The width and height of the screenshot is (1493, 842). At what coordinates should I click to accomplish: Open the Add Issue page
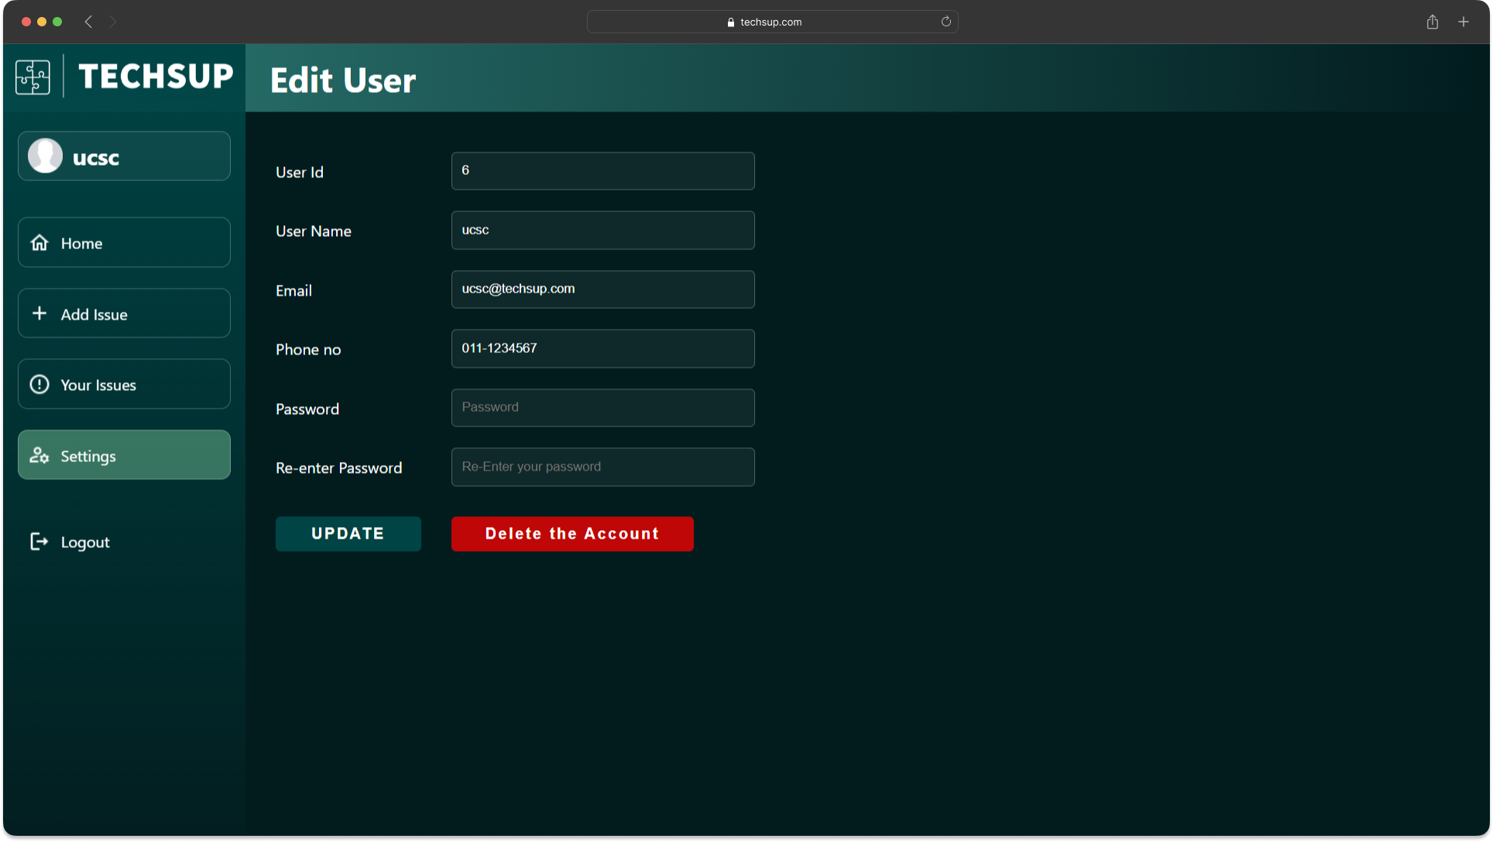tap(124, 313)
